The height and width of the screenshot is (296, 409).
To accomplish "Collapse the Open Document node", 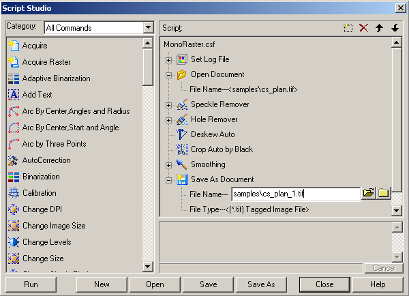I will pos(168,74).
